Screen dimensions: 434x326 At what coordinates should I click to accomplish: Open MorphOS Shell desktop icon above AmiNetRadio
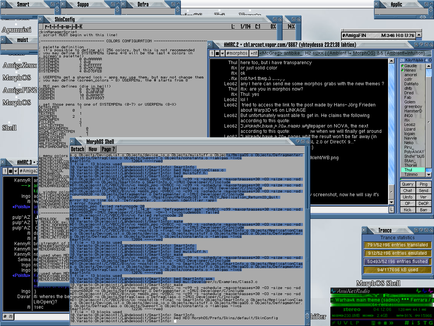click(x=378, y=283)
